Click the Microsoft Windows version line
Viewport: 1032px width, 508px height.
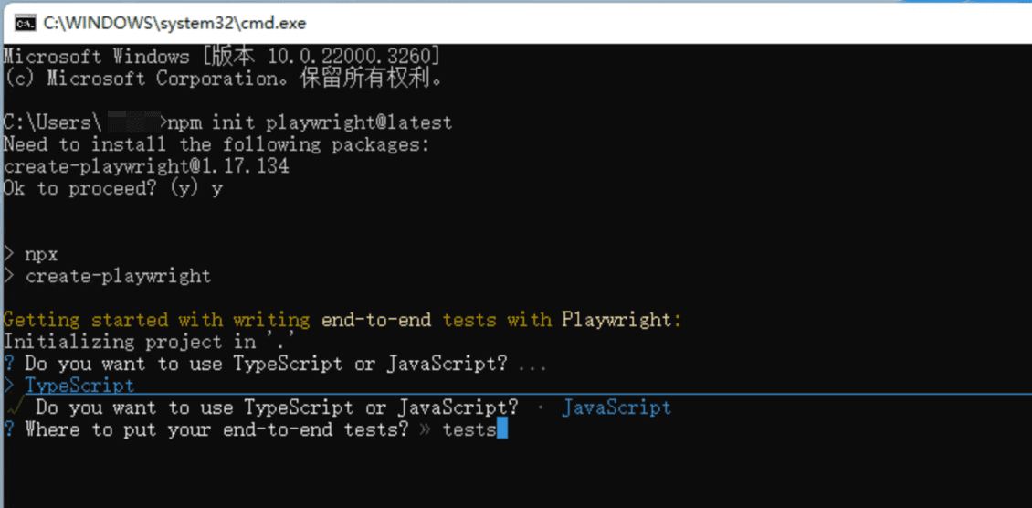(x=223, y=57)
